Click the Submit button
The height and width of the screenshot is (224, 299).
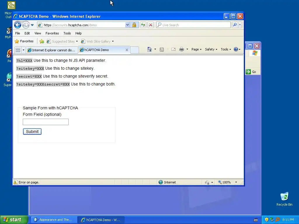(x=32, y=132)
